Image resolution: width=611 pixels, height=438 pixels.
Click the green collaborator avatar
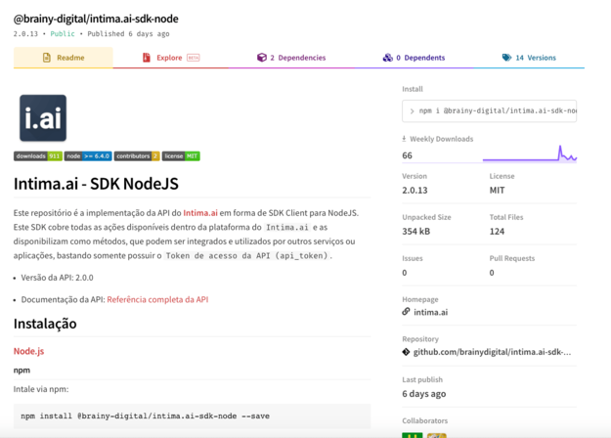(x=413, y=435)
